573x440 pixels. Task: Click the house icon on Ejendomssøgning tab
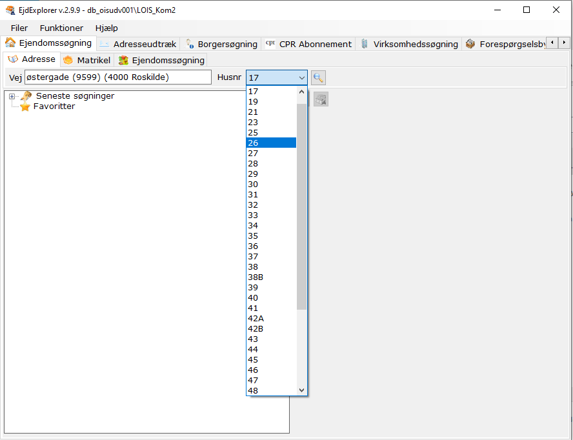point(10,43)
